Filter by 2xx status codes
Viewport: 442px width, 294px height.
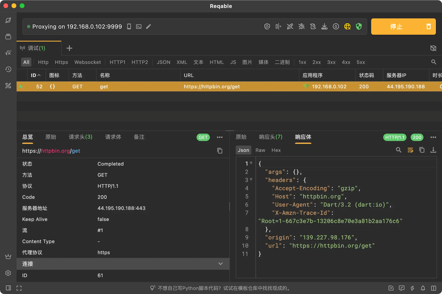click(x=317, y=62)
